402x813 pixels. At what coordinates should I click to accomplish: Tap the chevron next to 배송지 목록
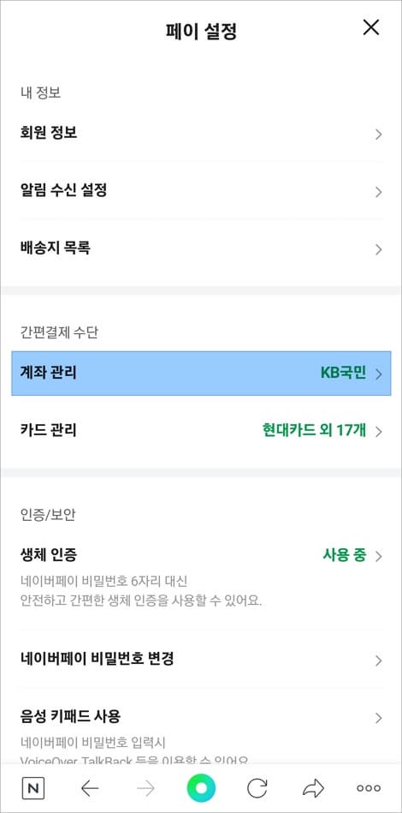[x=379, y=249]
